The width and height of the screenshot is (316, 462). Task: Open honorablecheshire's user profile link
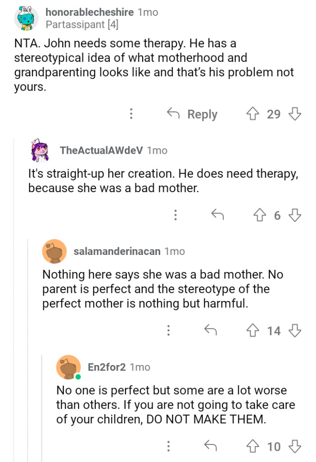point(89,13)
